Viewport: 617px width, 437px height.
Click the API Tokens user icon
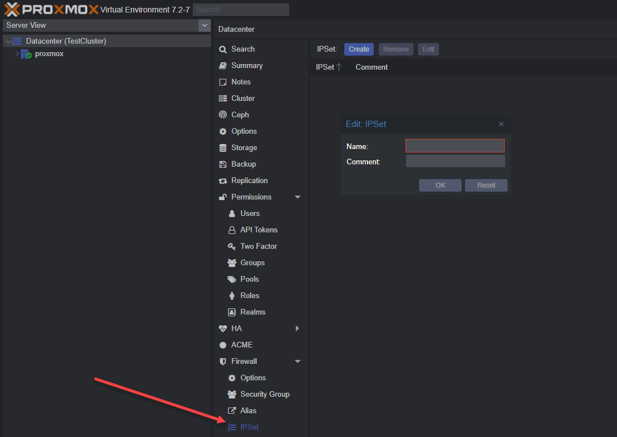232,230
